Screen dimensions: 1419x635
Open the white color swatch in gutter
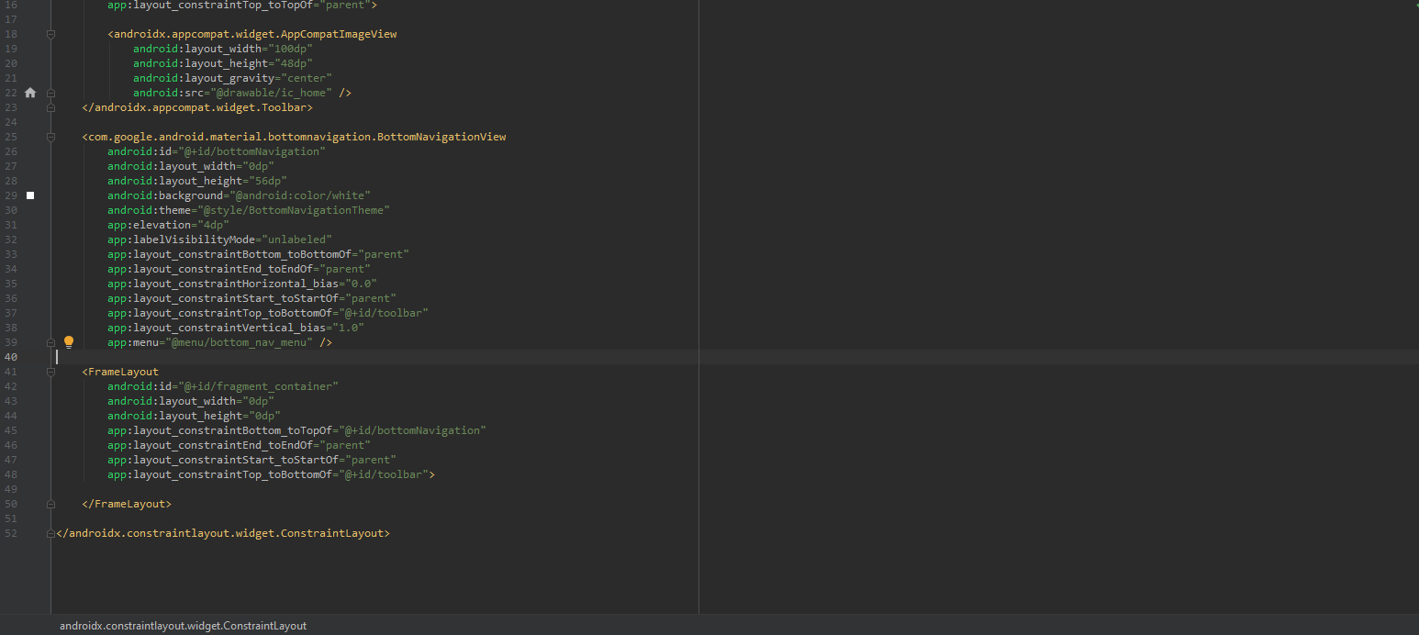coord(30,195)
